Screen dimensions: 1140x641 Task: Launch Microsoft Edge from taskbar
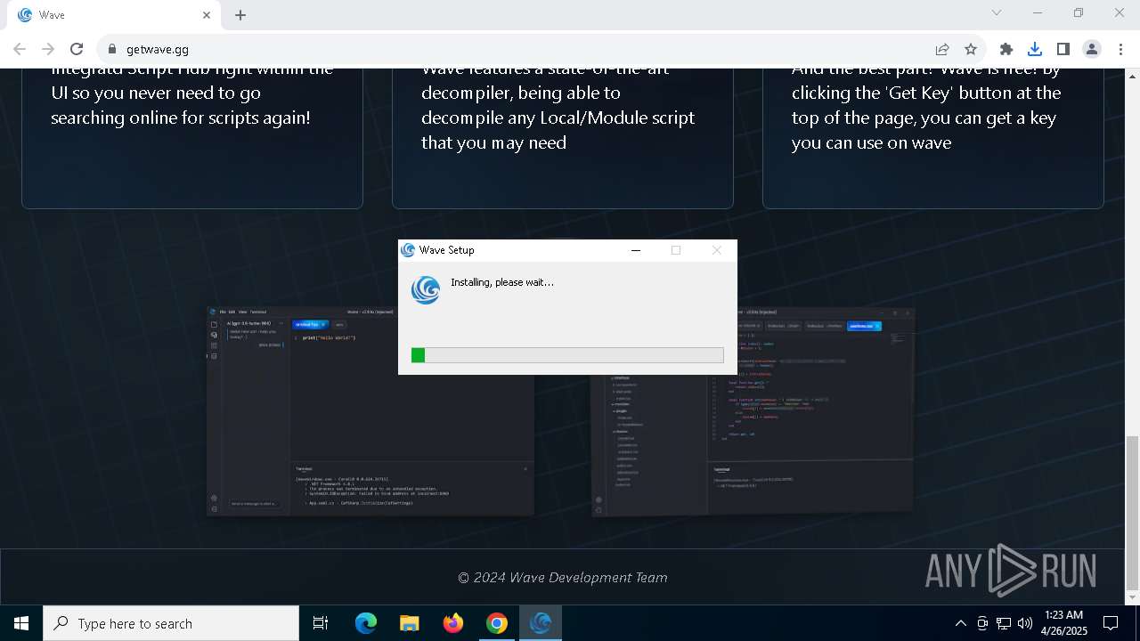(x=366, y=623)
